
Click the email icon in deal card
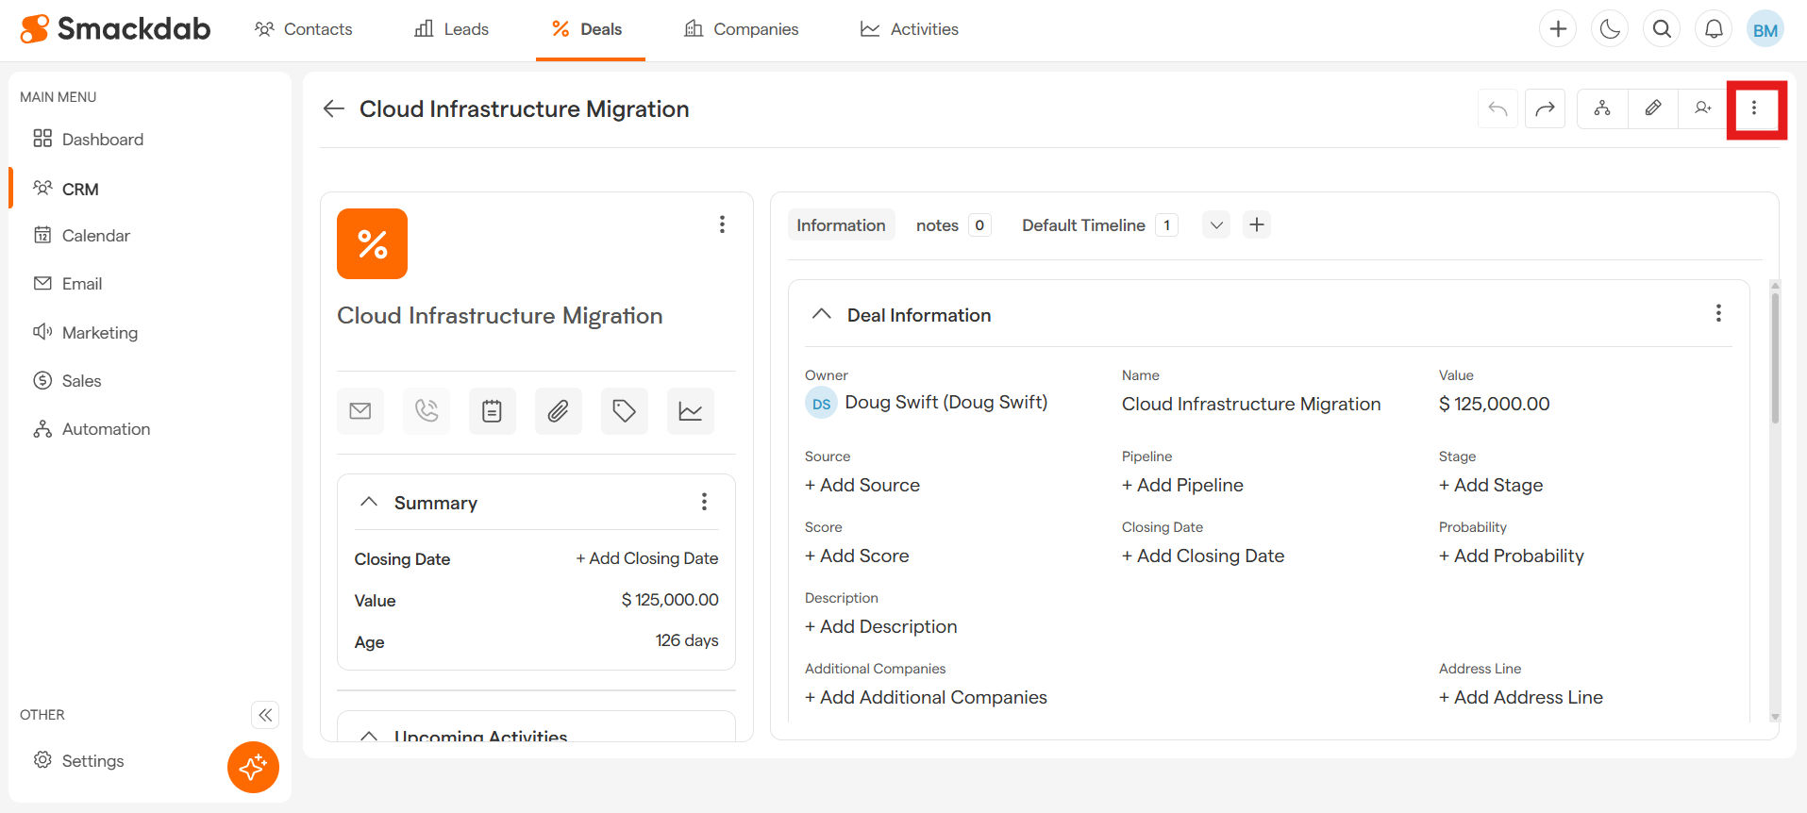pyautogui.click(x=360, y=411)
